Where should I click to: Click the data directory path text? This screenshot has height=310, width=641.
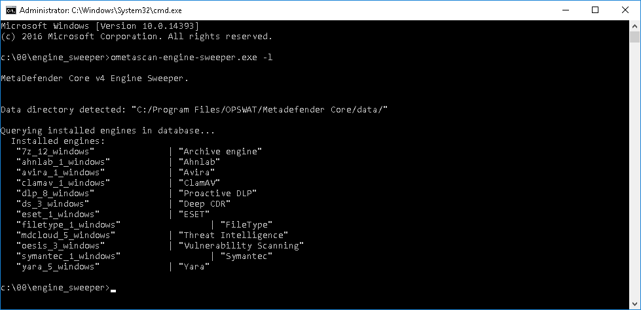pyautogui.click(x=259, y=110)
